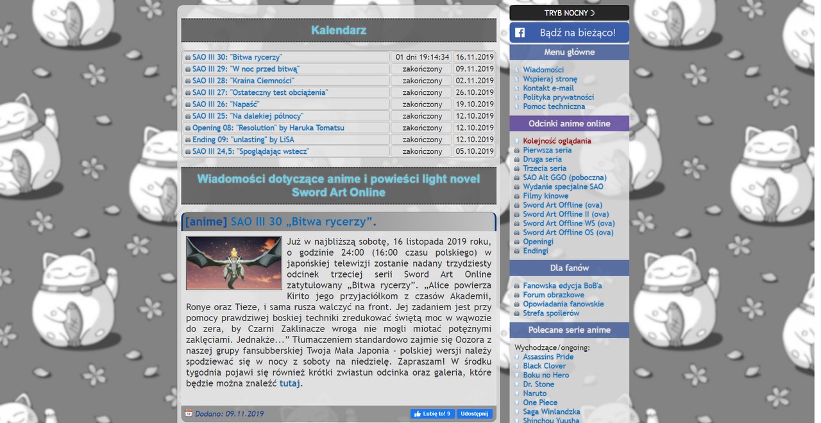Open SAO III 26: "Napaść" entry
Screen dimensions: 821x423
[x=226, y=104]
